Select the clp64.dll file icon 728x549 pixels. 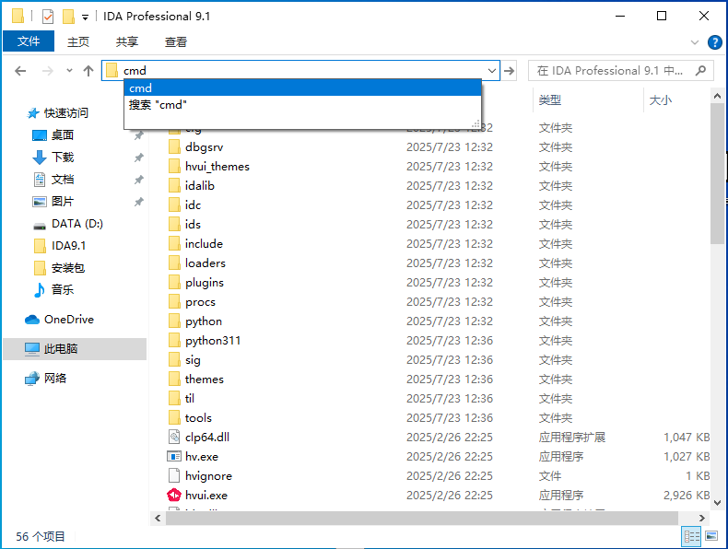coord(174,438)
